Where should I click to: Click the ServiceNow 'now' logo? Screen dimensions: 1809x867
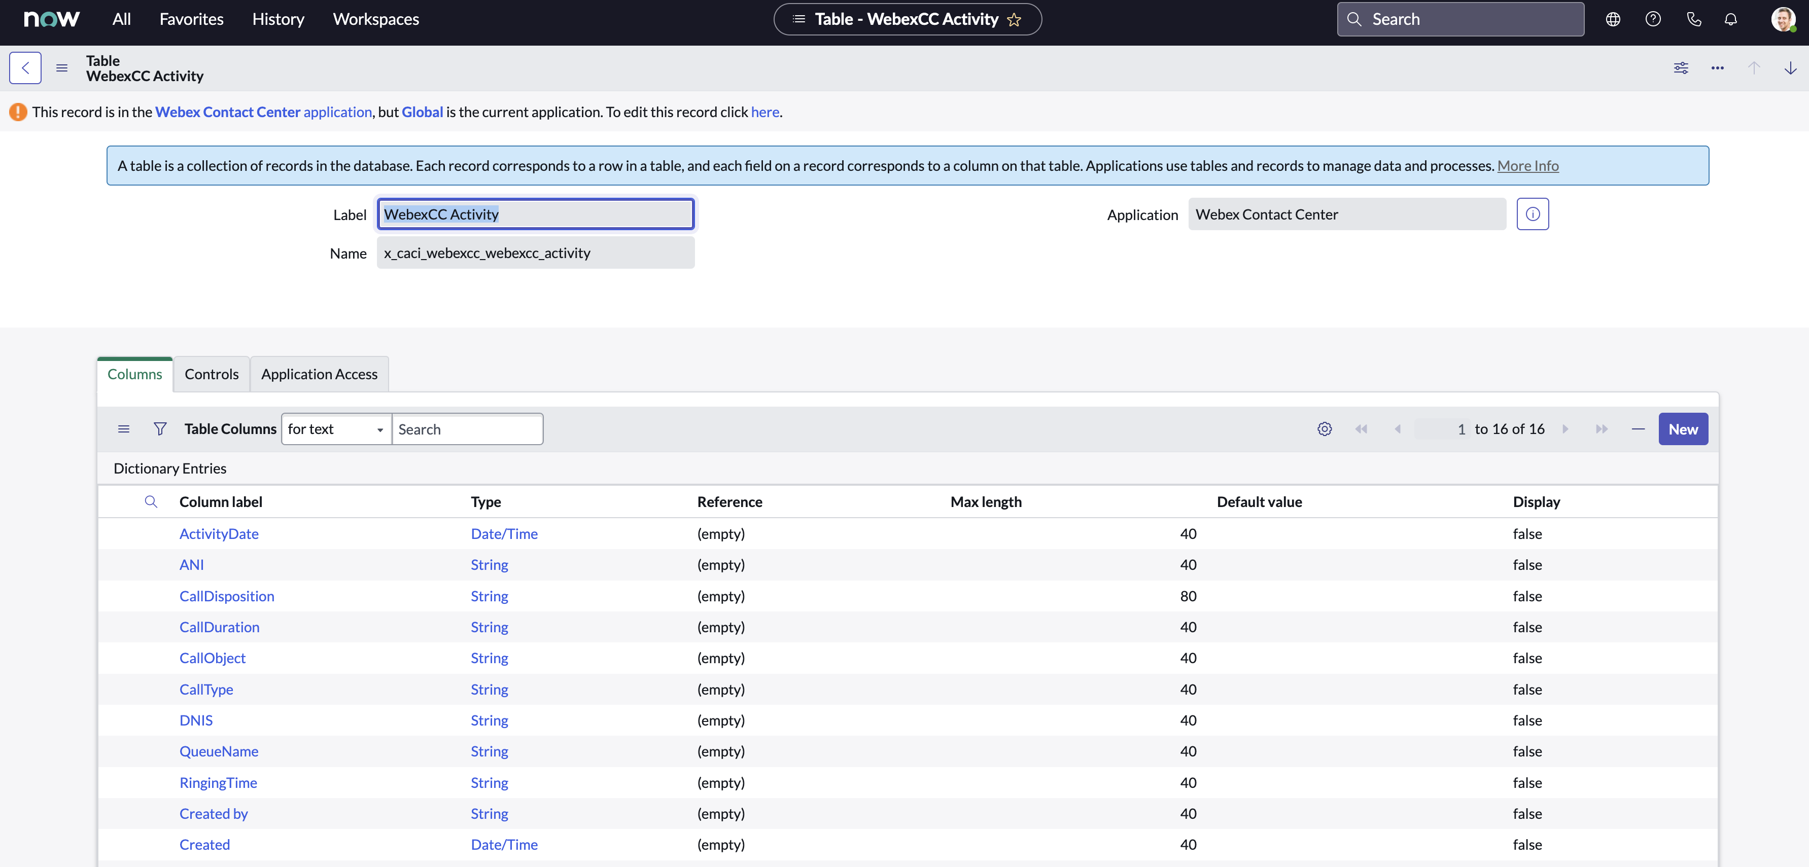[x=51, y=19]
